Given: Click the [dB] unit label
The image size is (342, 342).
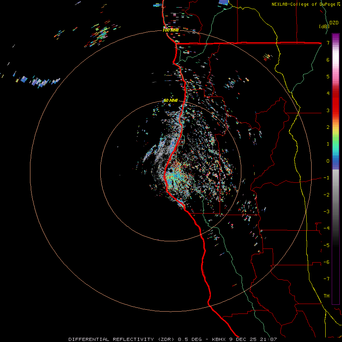Looking at the screenshot, I should pyautogui.click(x=324, y=26).
